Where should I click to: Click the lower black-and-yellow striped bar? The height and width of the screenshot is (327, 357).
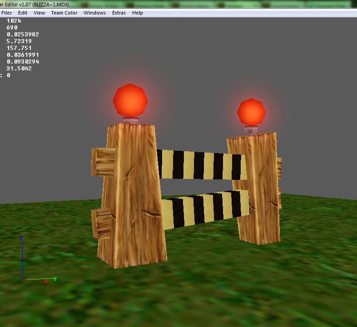(x=205, y=209)
